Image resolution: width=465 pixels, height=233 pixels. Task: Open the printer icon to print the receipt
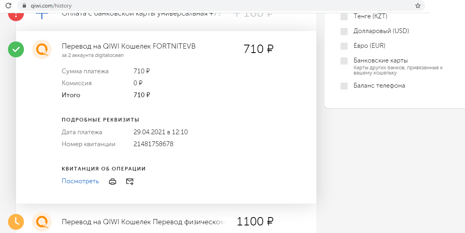coord(113,181)
